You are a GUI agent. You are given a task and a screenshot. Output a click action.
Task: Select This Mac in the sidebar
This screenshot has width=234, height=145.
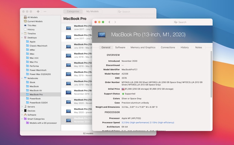pos(32,25)
